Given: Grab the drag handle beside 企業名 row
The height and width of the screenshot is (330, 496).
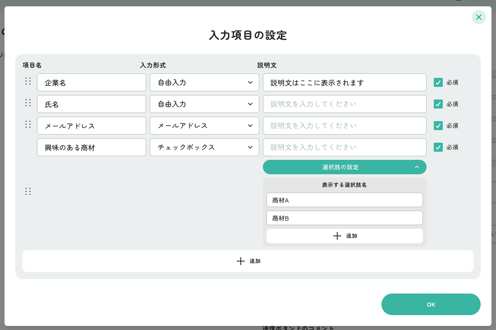Looking at the screenshot, I should [28, 81].
